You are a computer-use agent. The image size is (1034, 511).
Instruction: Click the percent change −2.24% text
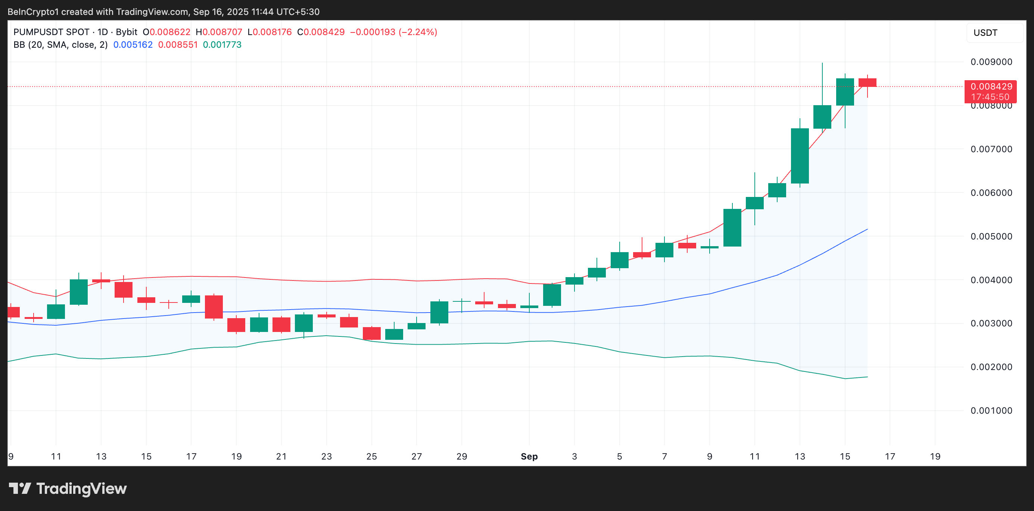418,32
